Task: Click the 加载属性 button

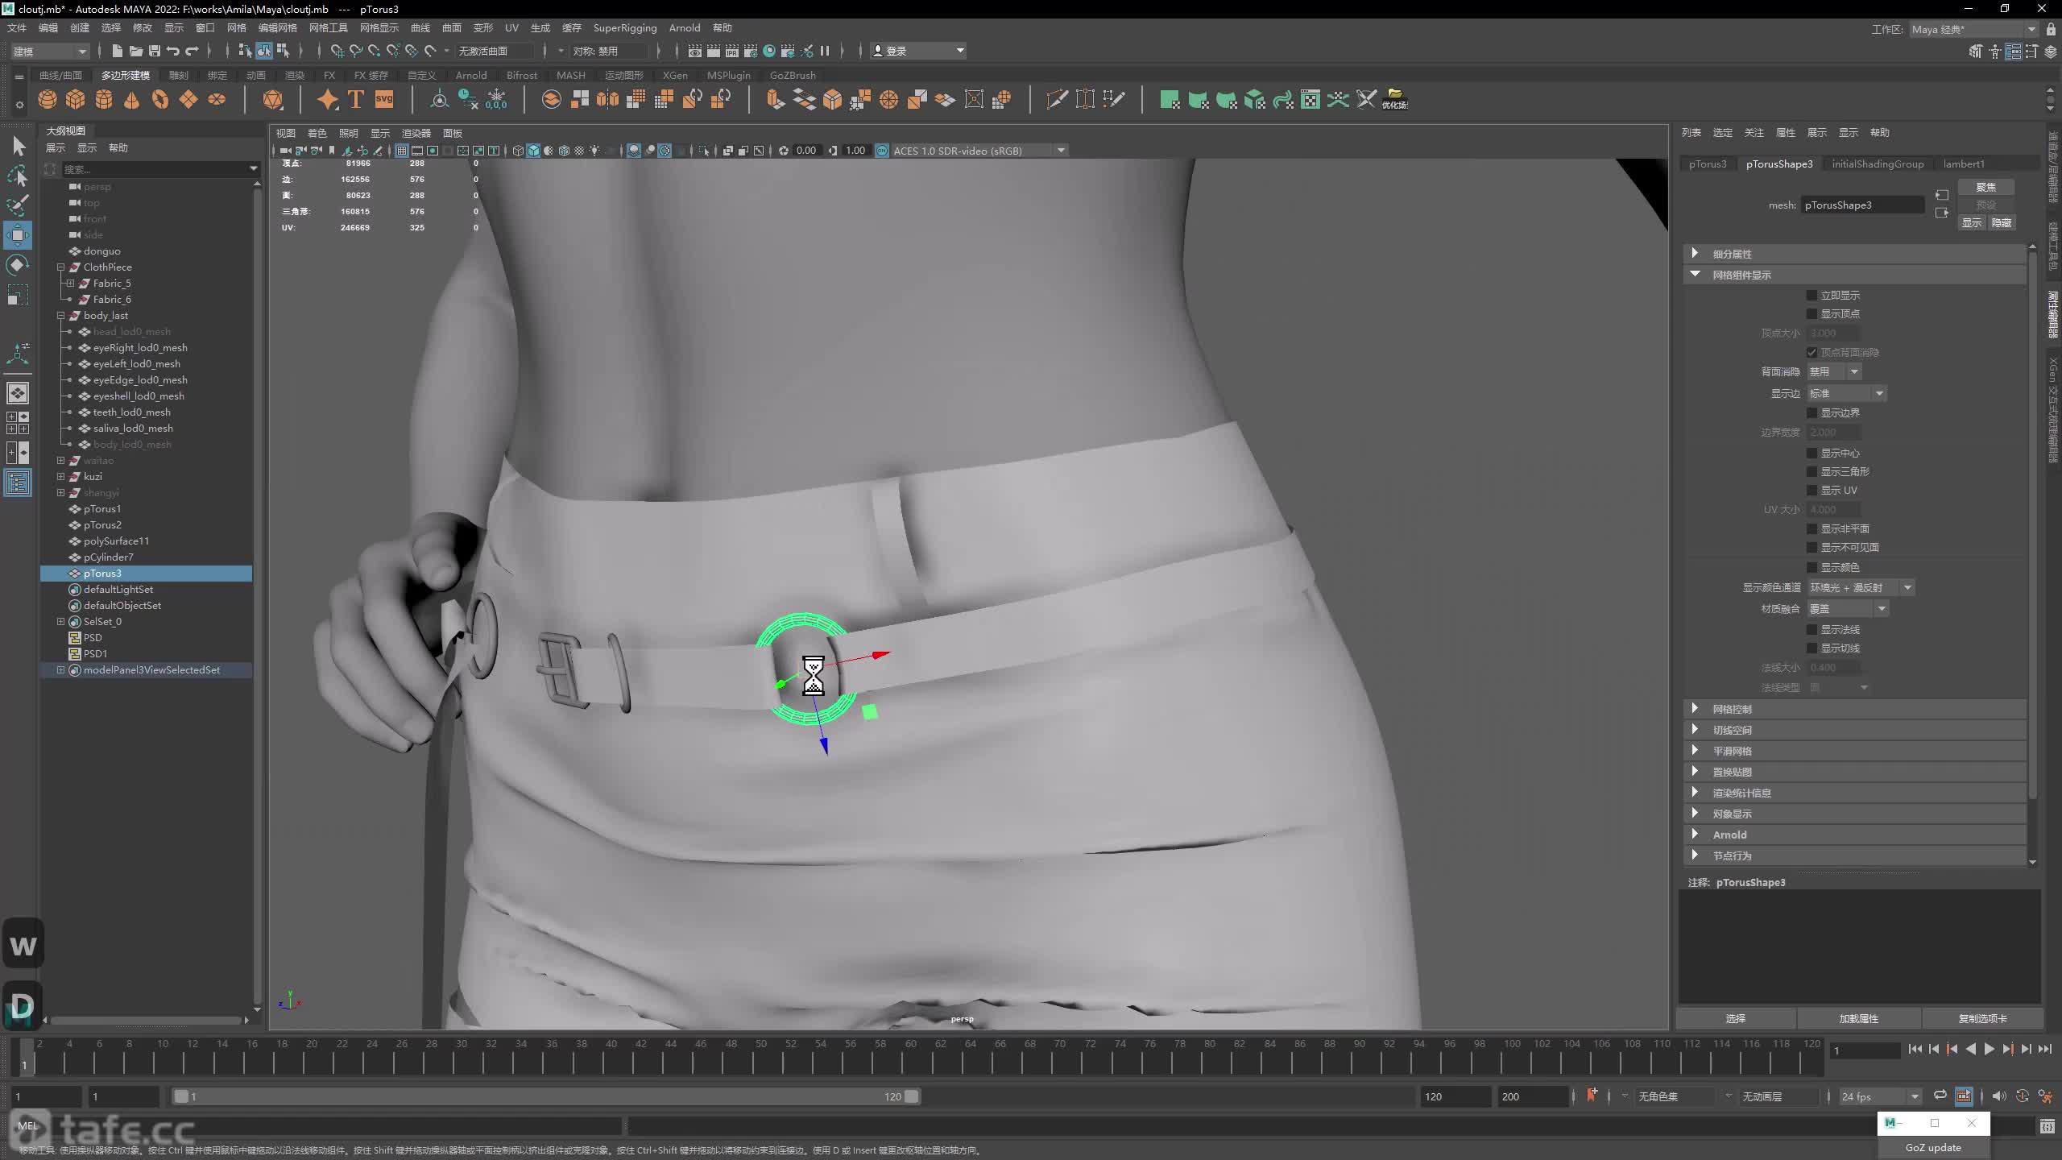Action: 1859,1018
